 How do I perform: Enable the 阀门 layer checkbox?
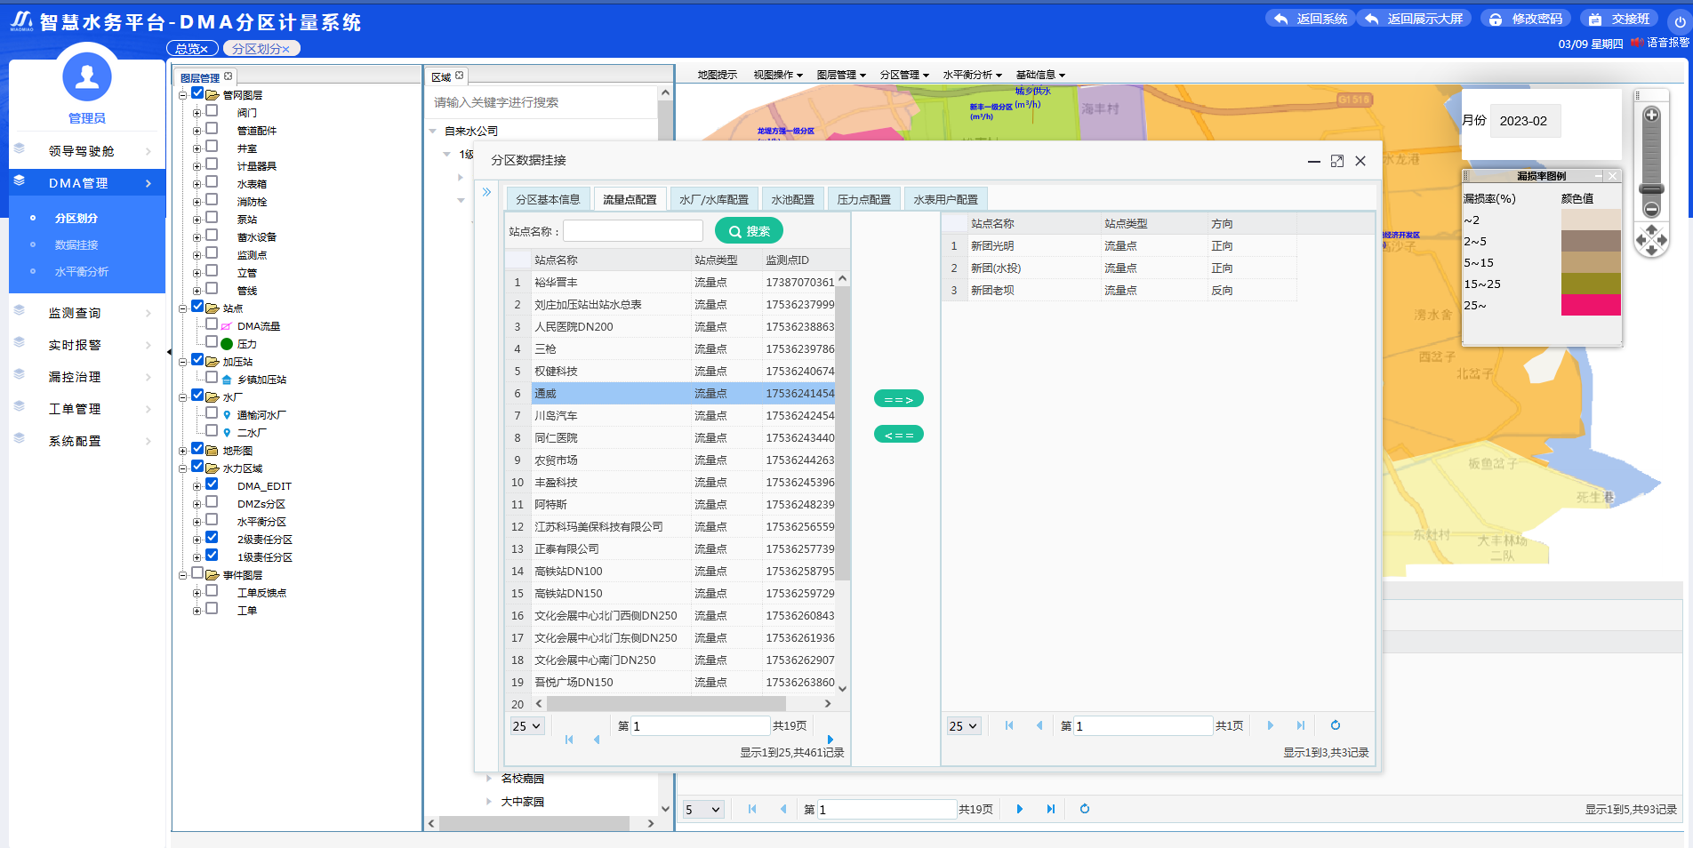click(212, 111)
